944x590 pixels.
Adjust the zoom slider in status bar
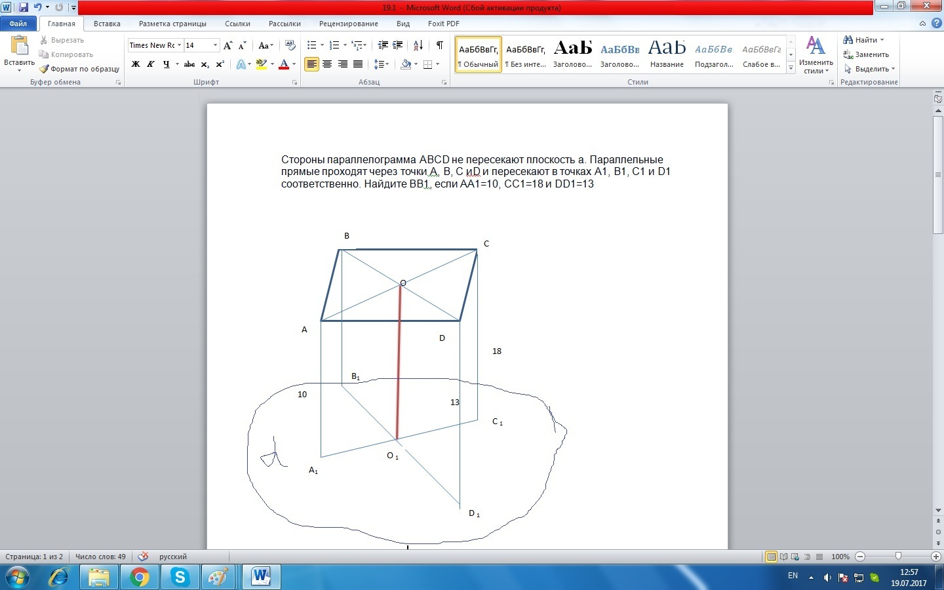tap(898, 557)
